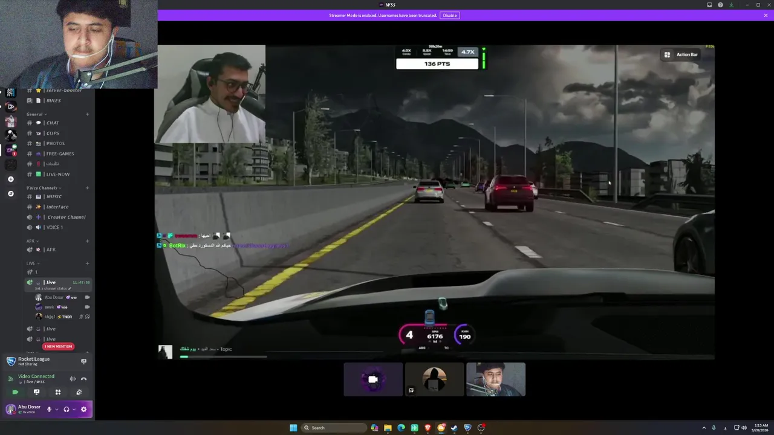Join the AFK voice channel
The width and height of the screenshot is (774, 435).
(58, 250)
